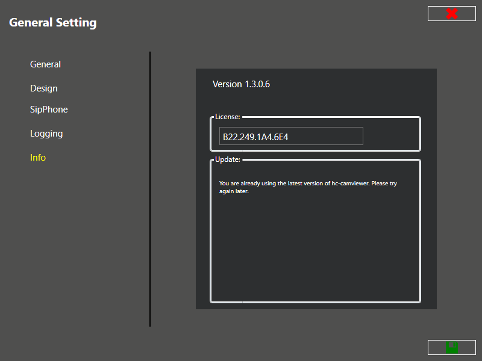Screen dimensions: 482x361
Task: Click the General Setting window title
Action: click(53, 23)
